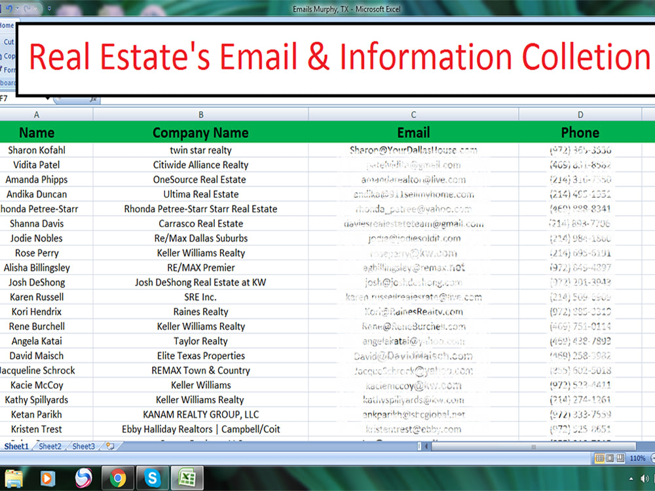655x491 pixels.
Task: Select the cell containing Kacie McCoy
Action: click(x=37, y=386)
